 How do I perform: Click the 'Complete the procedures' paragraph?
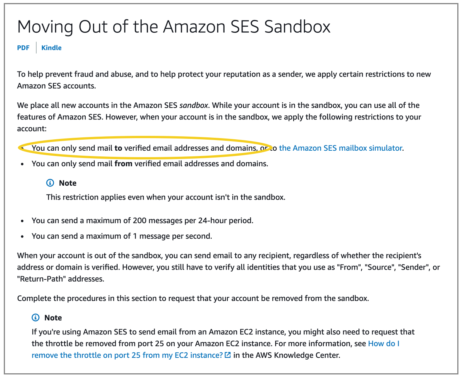(193, 298)
